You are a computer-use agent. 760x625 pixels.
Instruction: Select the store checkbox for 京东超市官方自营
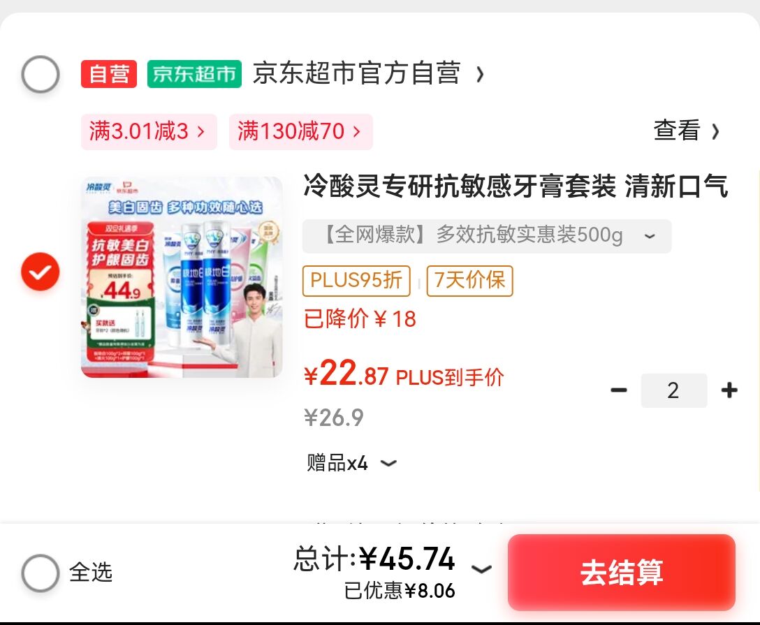point(41,74)
